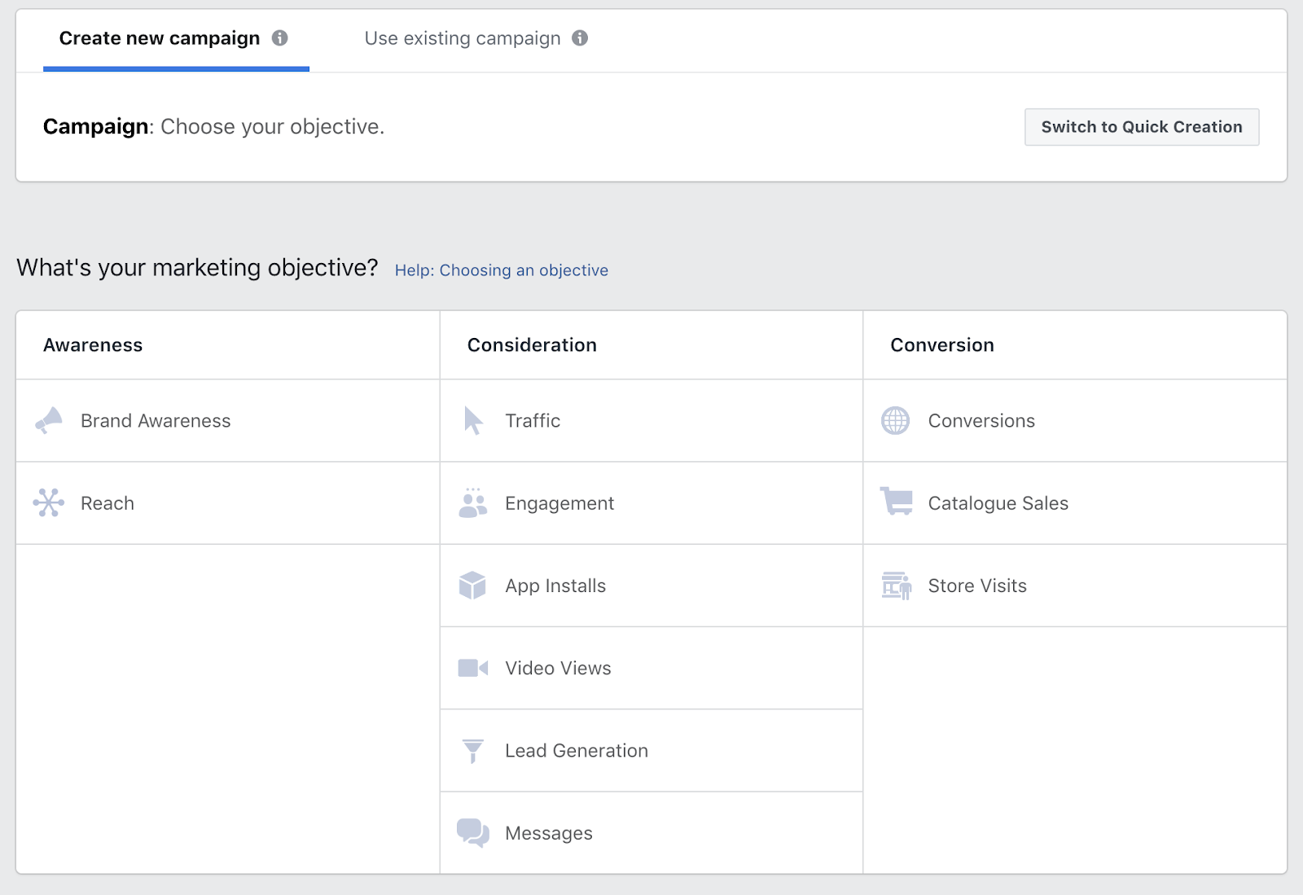Click the Store Visits storefront icon
Screen dimensions: 1303x895
tap(897, 586)
